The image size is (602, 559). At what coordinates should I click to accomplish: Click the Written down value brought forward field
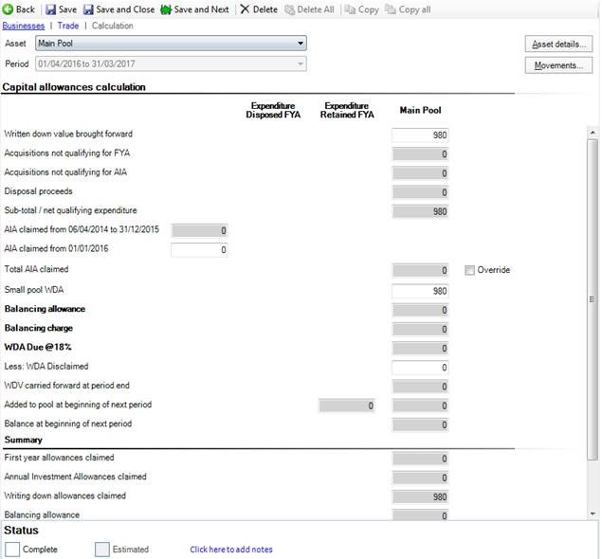coord(420,135)
